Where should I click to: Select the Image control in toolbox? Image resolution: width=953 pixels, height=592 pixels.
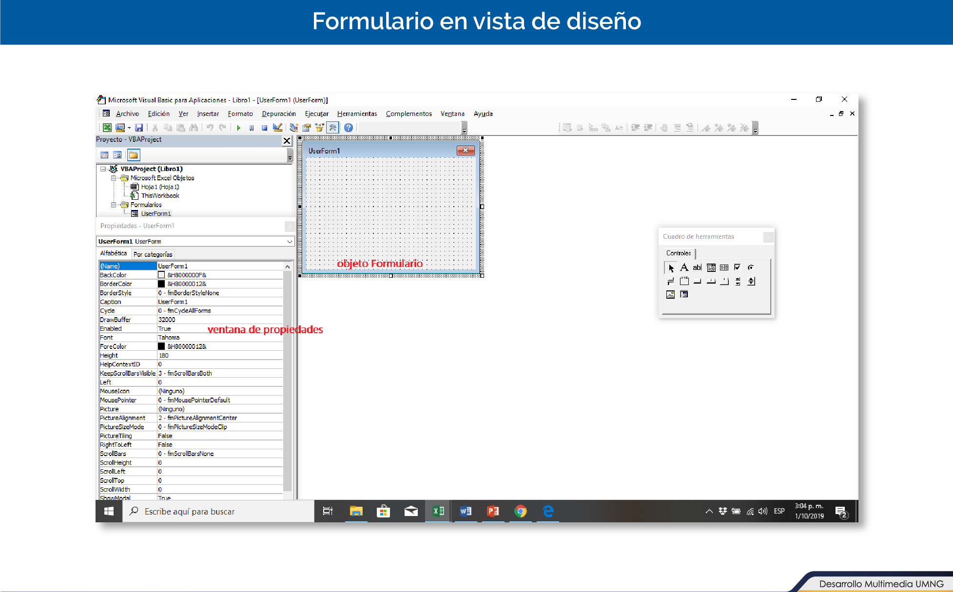click(x=670, y=294)
